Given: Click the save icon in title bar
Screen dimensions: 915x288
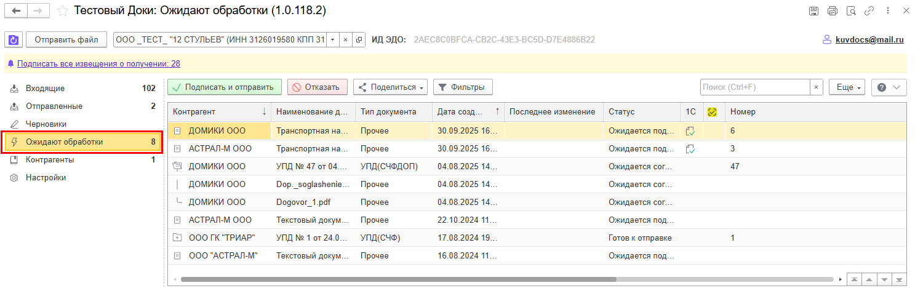Looking at the screenshot, I should click(x=813, y=11).
